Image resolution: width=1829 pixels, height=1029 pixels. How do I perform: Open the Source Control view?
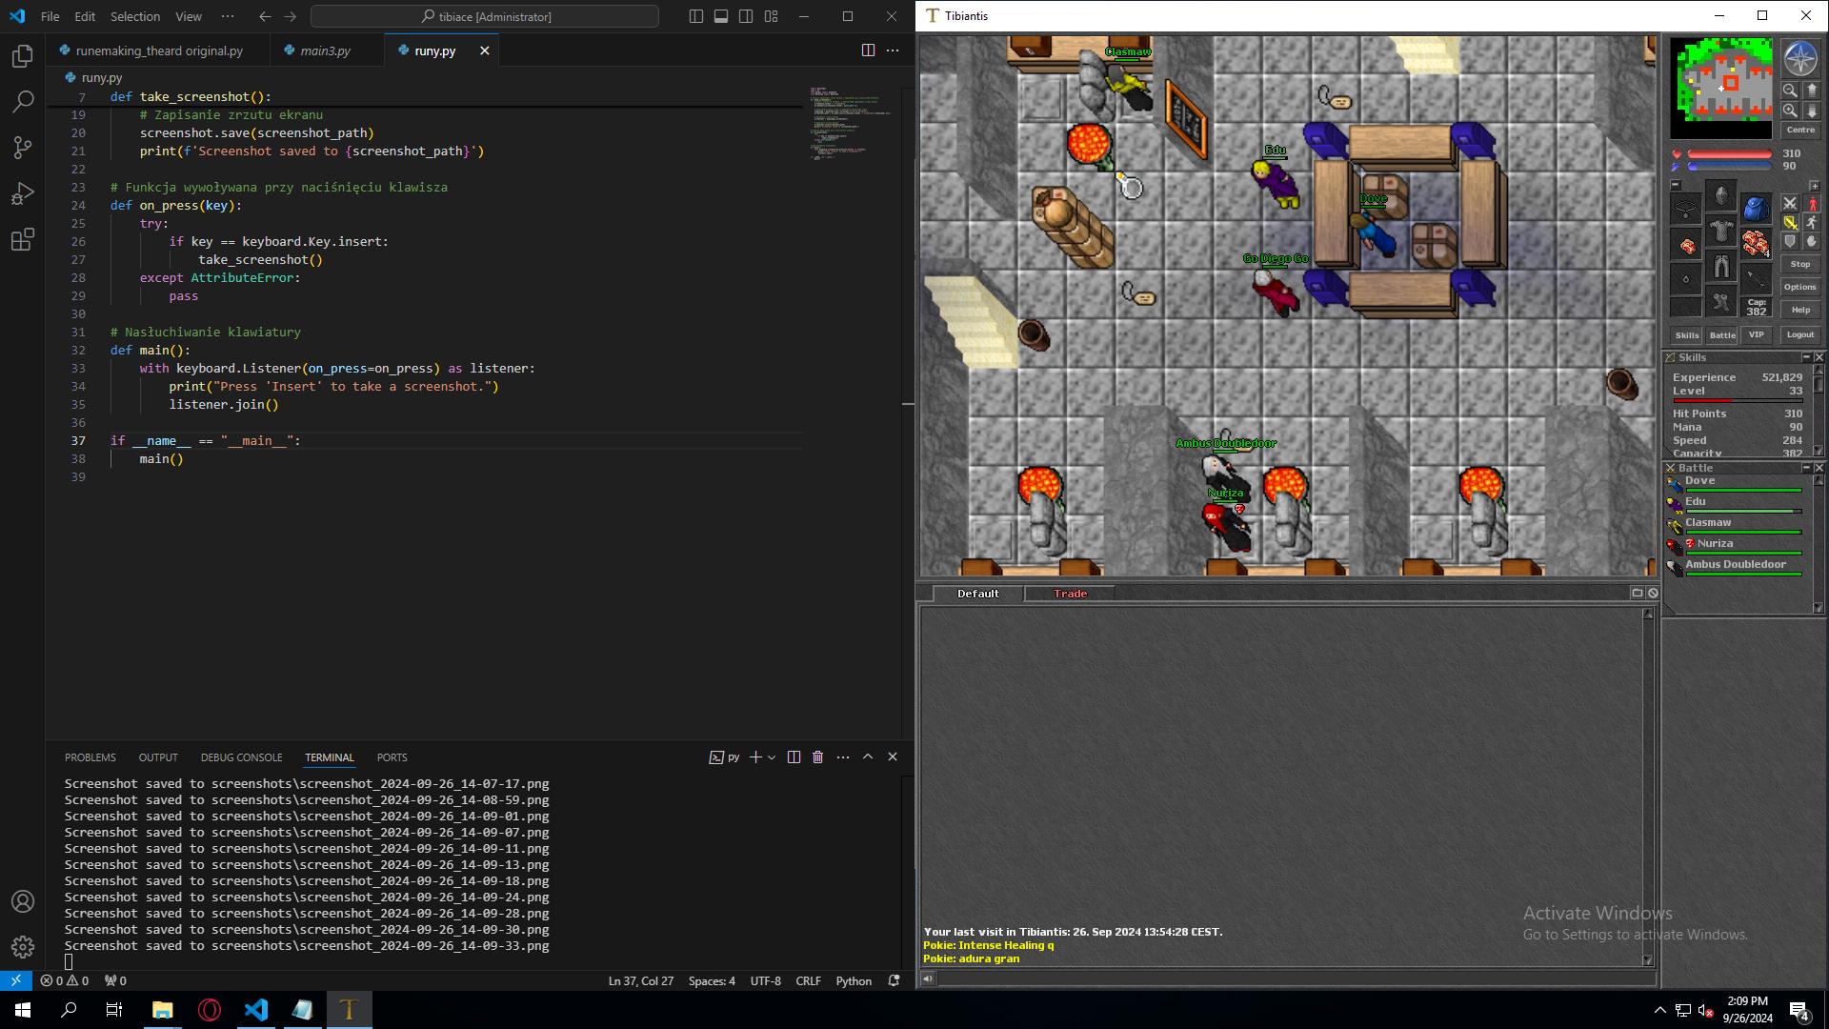pyautogui.click(x=23, y=148)
